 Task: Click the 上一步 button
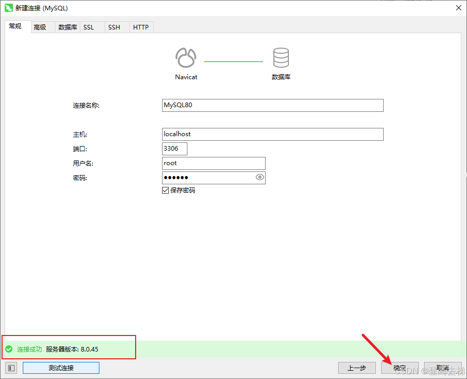coord(357,368)
